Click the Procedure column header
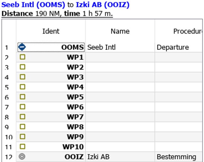The image size is (204, 162). pos(179,31)
